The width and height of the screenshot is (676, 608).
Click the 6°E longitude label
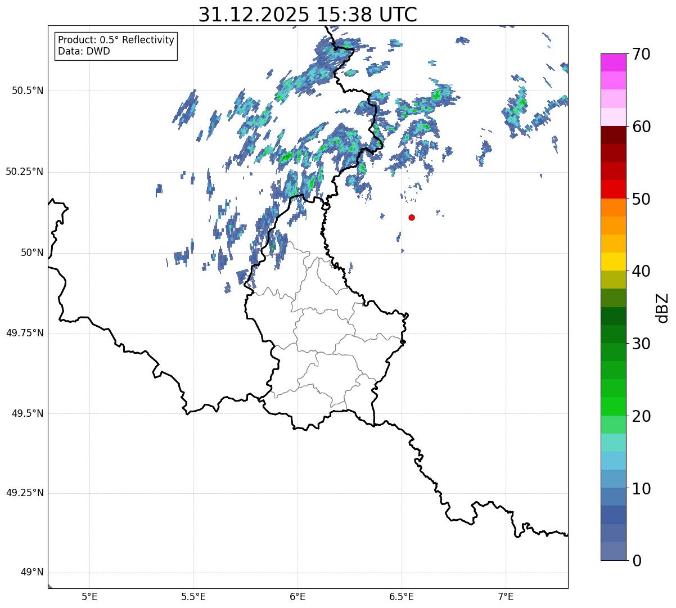point(298,596)
